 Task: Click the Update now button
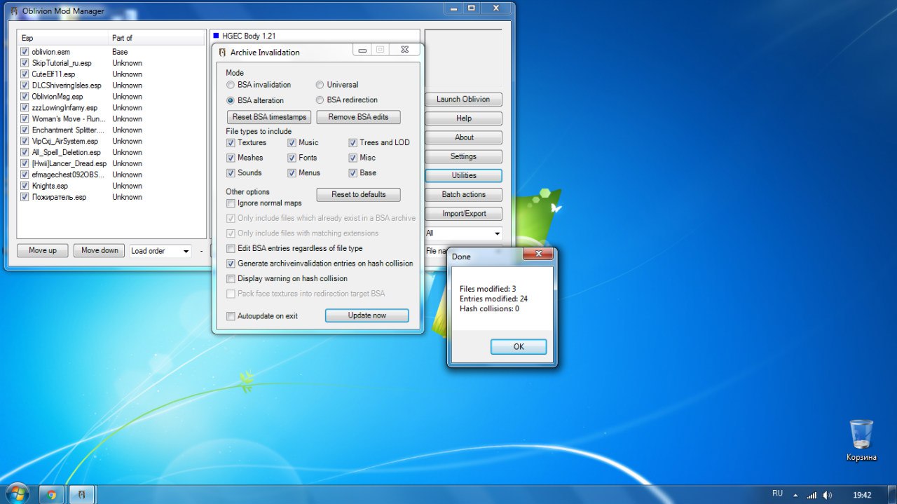click(367, 315)
